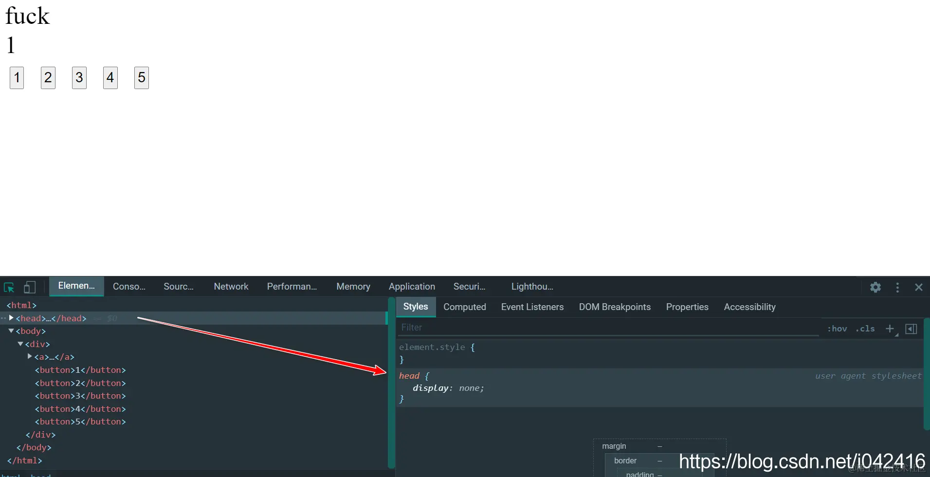Focus the styles Filter field
Screen dimensions: 930x477
(x=608, y=328)
